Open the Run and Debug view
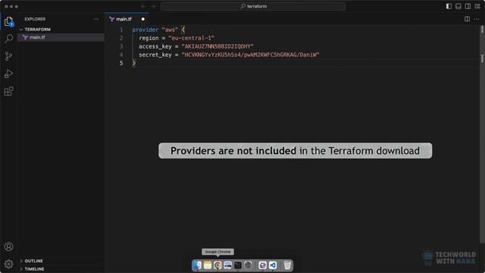 pos(8,74)
